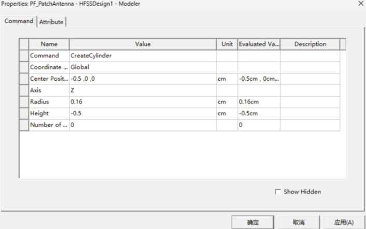Edit the Height value field -0.5
Screen dimensions: 366x229
point(143,113)
